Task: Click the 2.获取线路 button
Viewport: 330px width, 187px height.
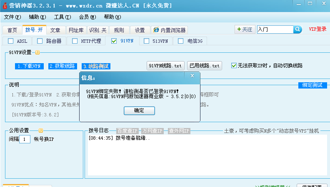Action: tap(62, 66)
